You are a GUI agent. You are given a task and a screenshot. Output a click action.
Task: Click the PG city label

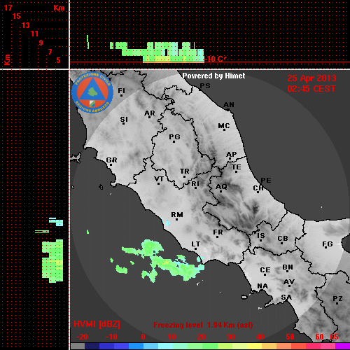coord(174,136)
